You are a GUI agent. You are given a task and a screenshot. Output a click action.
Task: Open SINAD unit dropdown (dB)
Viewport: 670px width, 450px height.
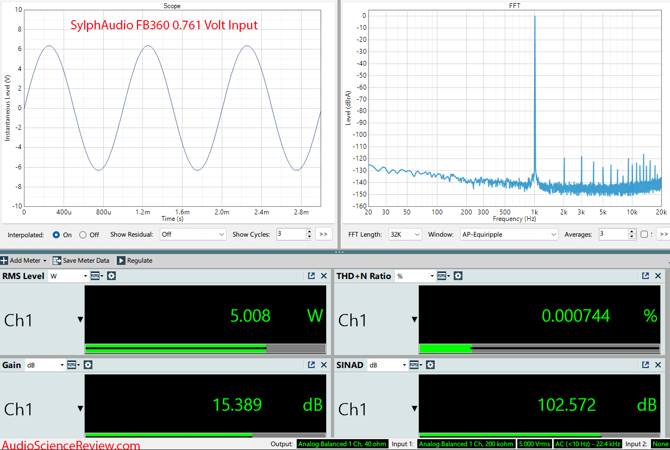click(387, 365)
